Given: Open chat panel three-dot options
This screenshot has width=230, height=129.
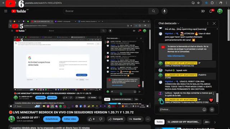Looking at the screenshot, I should click(x=208, y=23).
